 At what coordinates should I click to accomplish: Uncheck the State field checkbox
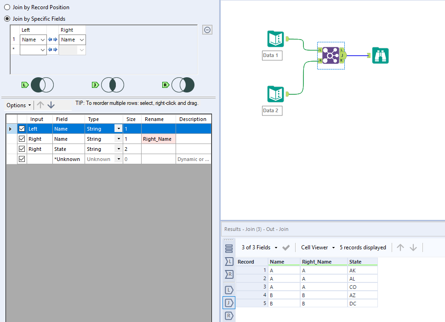pos(22,149)
